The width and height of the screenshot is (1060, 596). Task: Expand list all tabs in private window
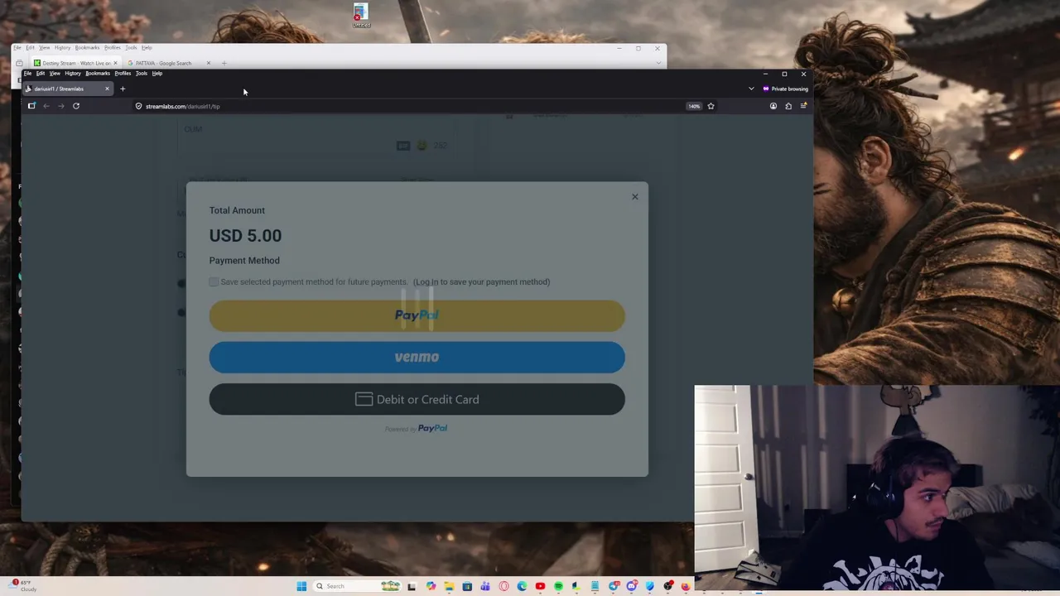tap(751, 89)
